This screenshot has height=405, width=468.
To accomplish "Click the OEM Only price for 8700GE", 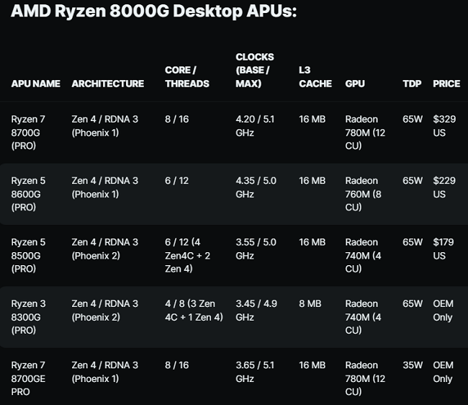I will 443,372.
